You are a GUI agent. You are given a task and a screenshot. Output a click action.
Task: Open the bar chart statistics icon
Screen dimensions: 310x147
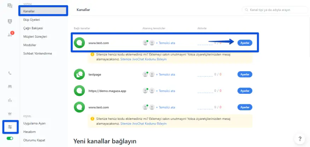[10, 100]
